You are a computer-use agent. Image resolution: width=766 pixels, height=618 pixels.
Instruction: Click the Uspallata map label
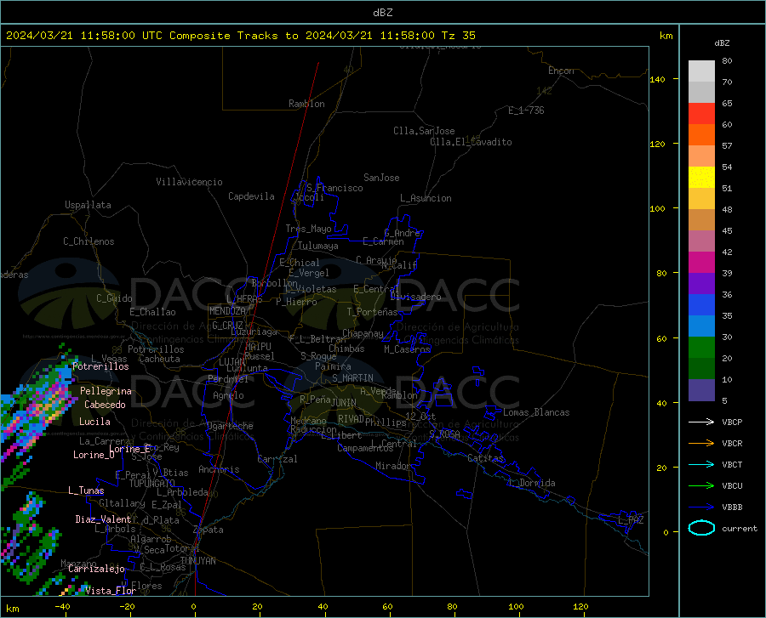click(88, 205)
